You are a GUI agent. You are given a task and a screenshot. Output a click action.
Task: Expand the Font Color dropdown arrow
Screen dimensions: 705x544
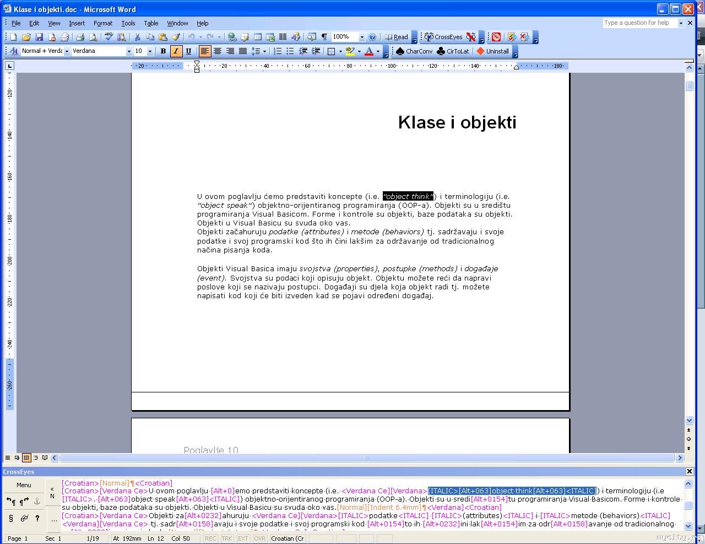point(378,51)
